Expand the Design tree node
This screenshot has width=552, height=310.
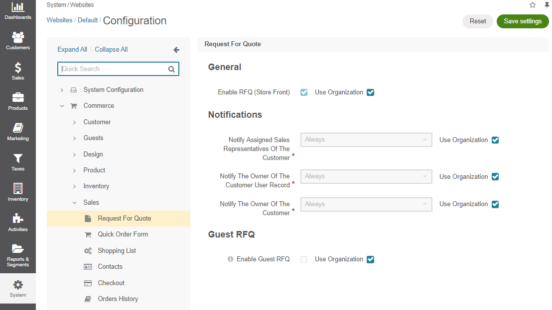click(74, 155)
